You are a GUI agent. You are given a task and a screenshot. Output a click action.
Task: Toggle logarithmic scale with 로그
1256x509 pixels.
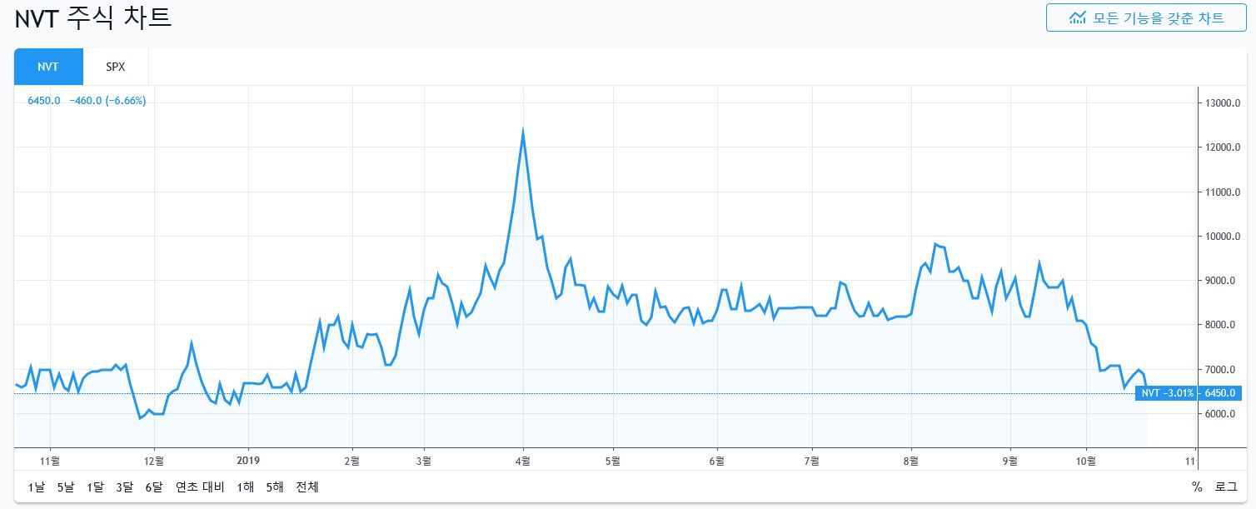[1226, 487]
